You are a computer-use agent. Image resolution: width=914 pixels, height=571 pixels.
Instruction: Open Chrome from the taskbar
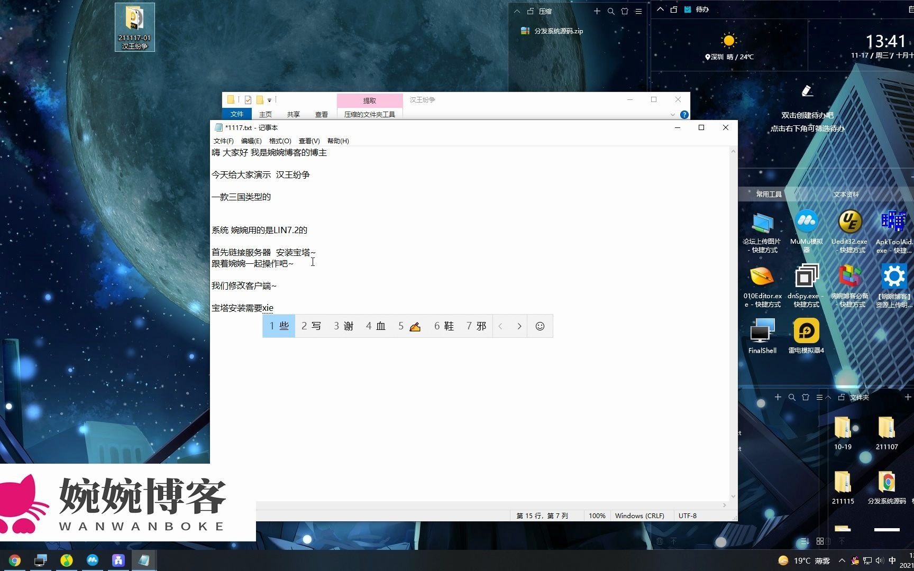(15, 560)
